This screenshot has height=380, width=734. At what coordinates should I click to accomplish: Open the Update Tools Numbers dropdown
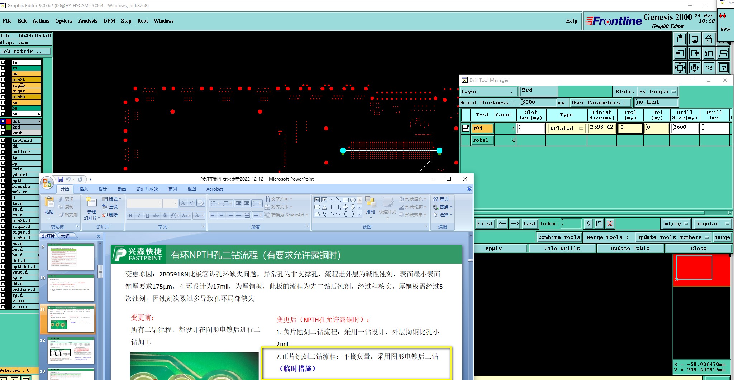(x=673, y=237)
